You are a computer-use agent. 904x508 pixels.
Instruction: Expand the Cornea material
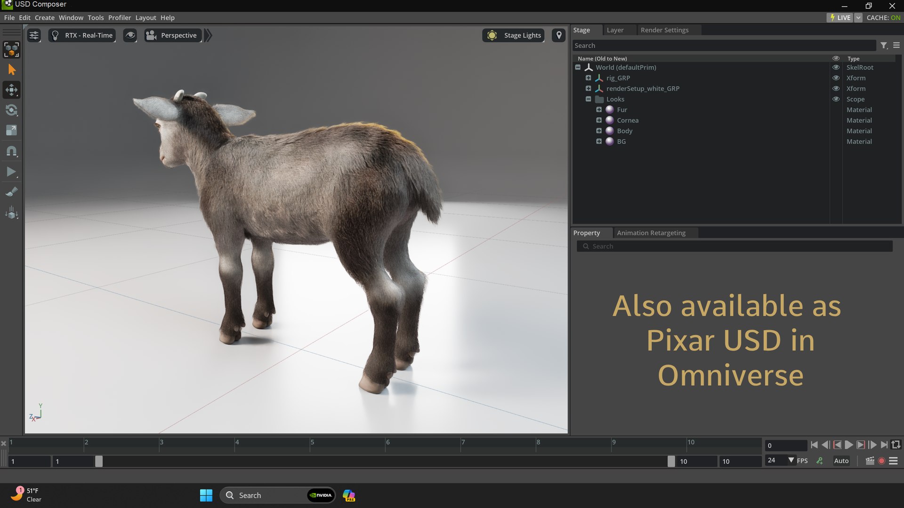click(599, 120)
